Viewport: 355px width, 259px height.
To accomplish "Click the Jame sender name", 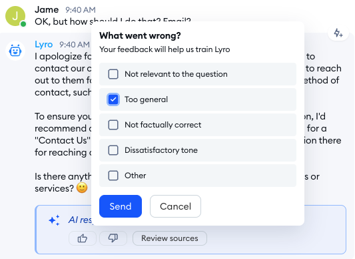I will 47,10.
